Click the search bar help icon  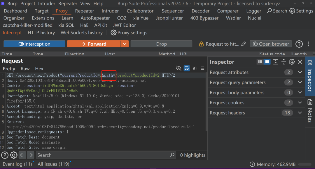5,155
